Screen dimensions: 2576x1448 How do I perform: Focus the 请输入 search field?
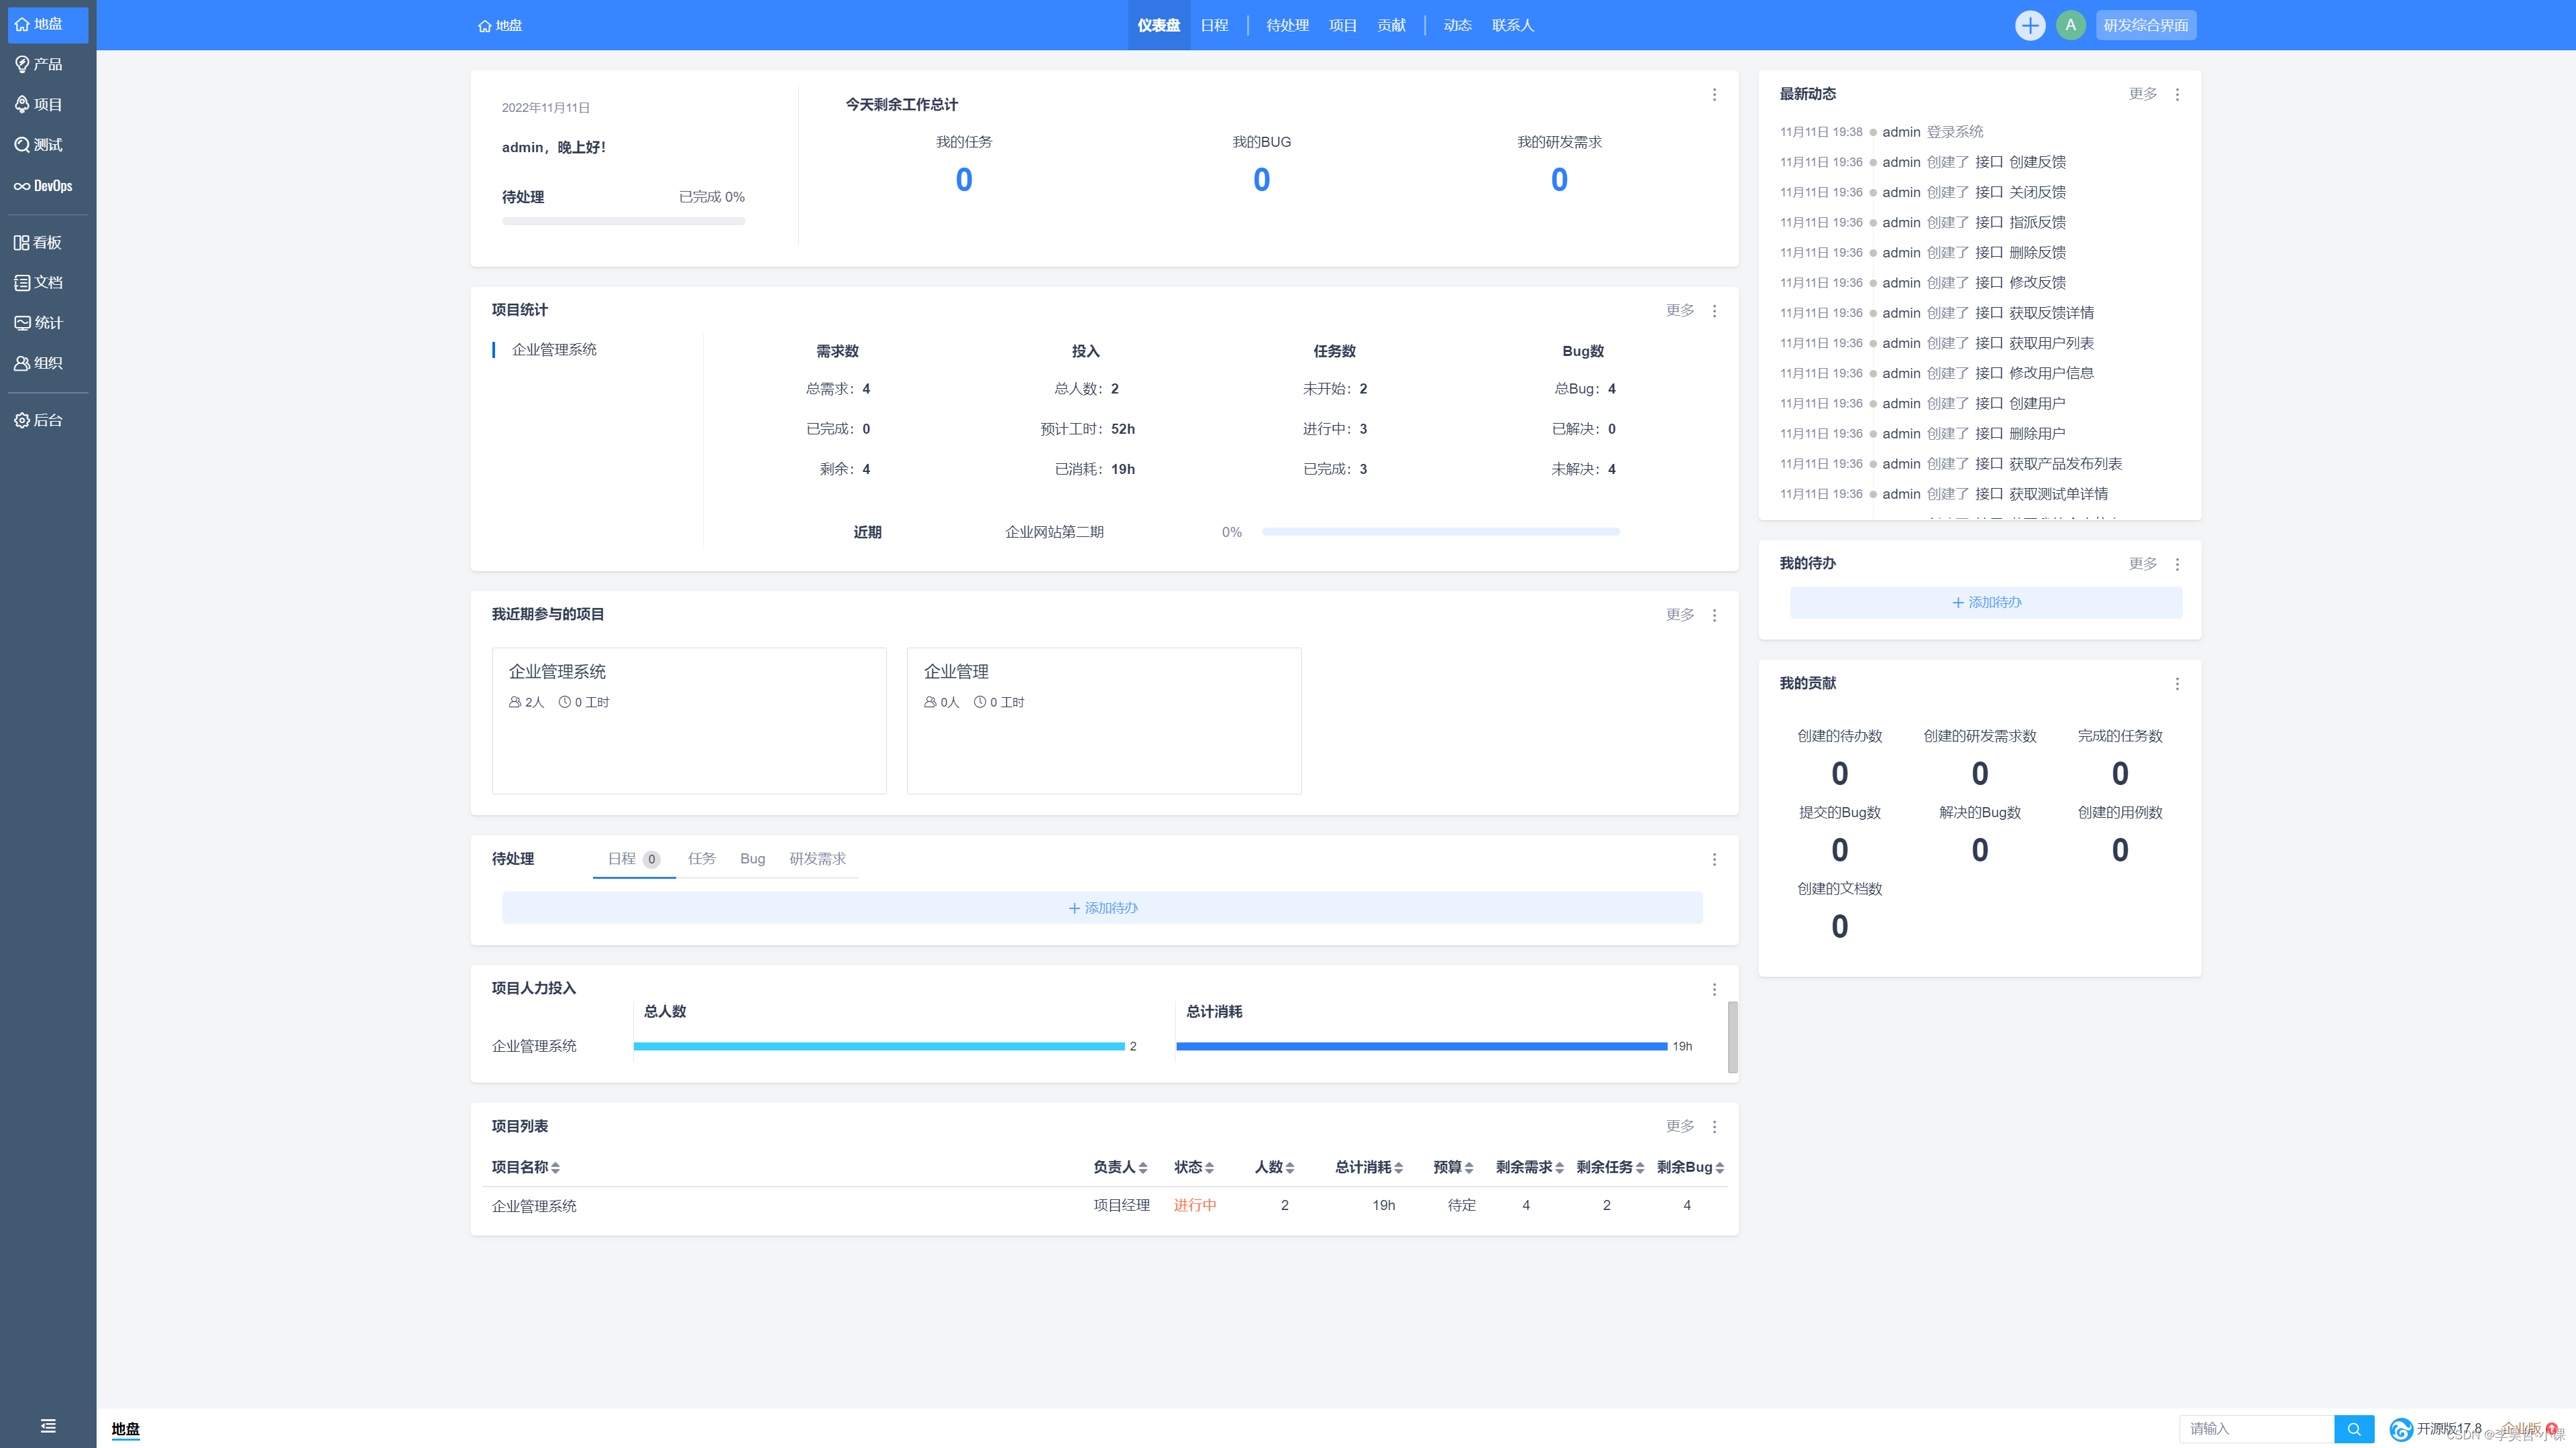2257,1429
